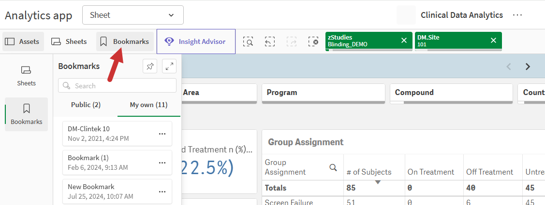Activate the smart search selection icon
The height and width of the screenshot is (205, 545).
[x=248, y=41]
